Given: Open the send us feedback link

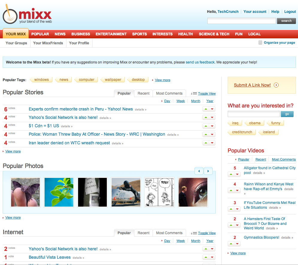Looking at the screenshot, I should (200, 62).
